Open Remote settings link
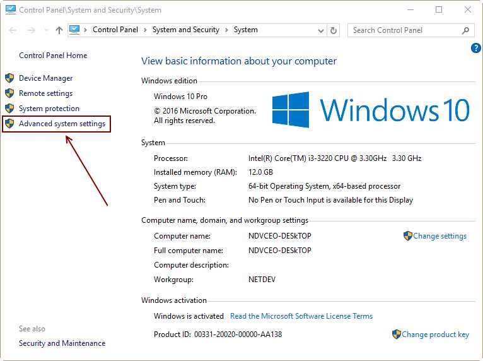483x361 pixels. pos(45,93)
